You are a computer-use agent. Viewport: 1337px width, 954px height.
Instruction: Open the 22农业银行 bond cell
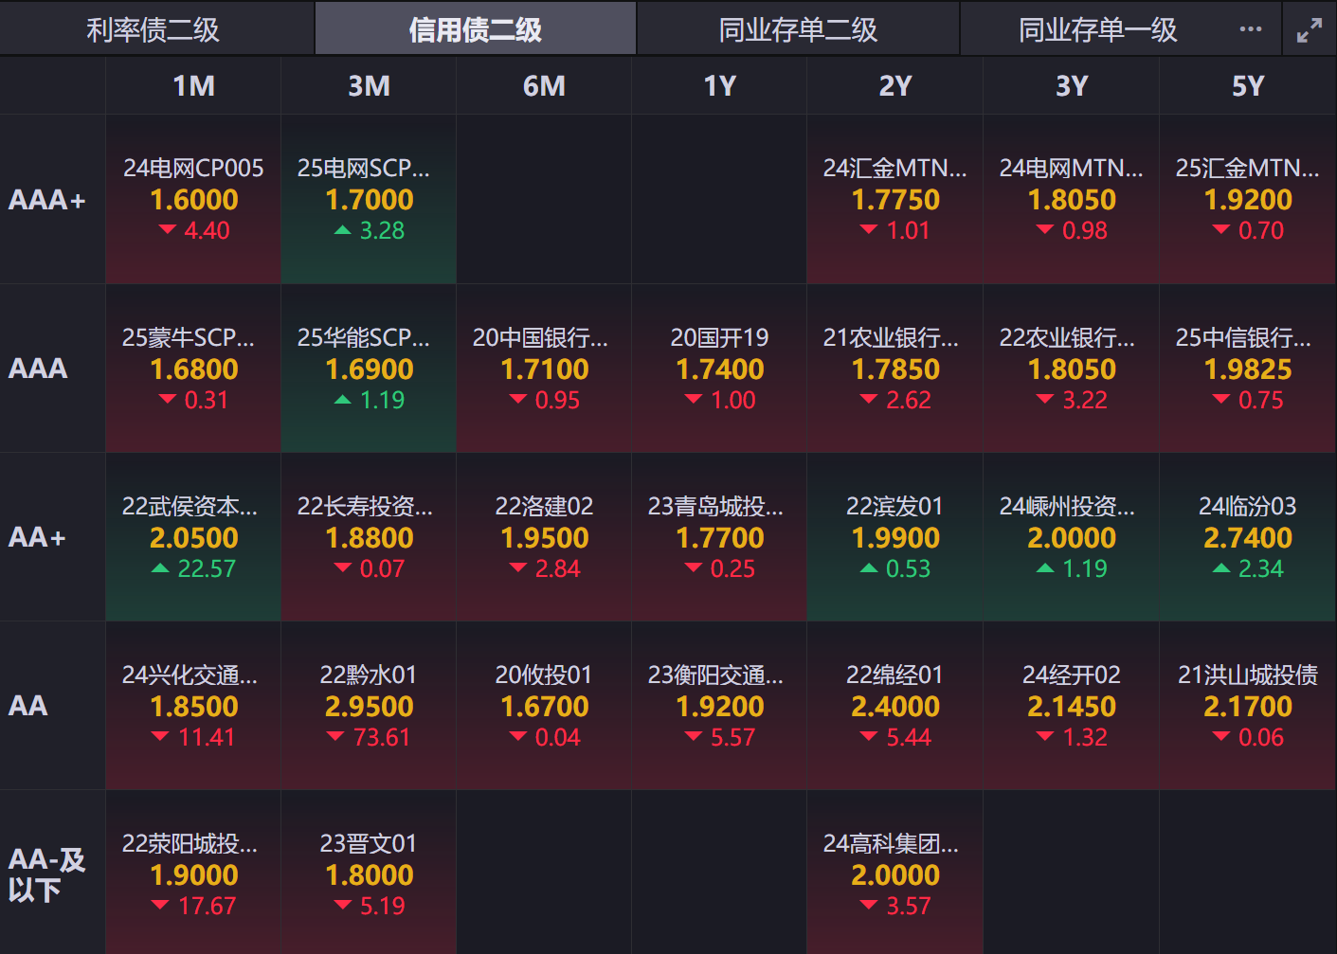click(x=1072, y=369)
